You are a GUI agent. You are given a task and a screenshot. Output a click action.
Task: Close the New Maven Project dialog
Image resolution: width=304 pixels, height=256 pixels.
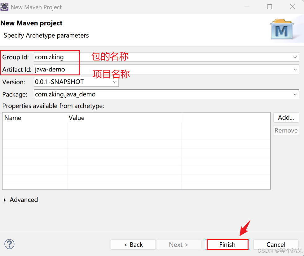click(293, 7)
